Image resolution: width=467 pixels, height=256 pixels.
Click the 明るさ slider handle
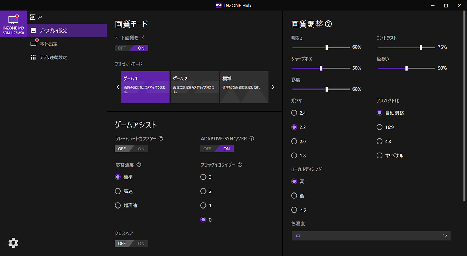pos(327,47)
